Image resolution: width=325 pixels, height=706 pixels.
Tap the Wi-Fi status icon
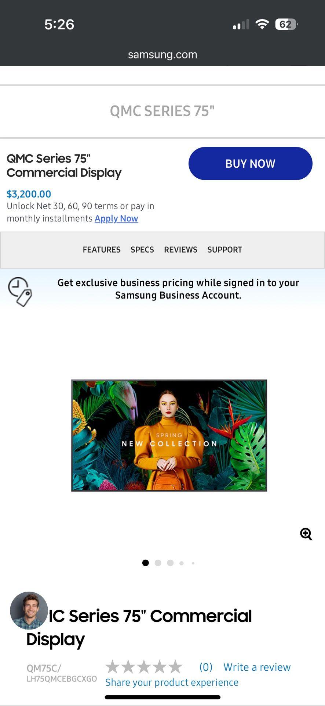point(262,24)
